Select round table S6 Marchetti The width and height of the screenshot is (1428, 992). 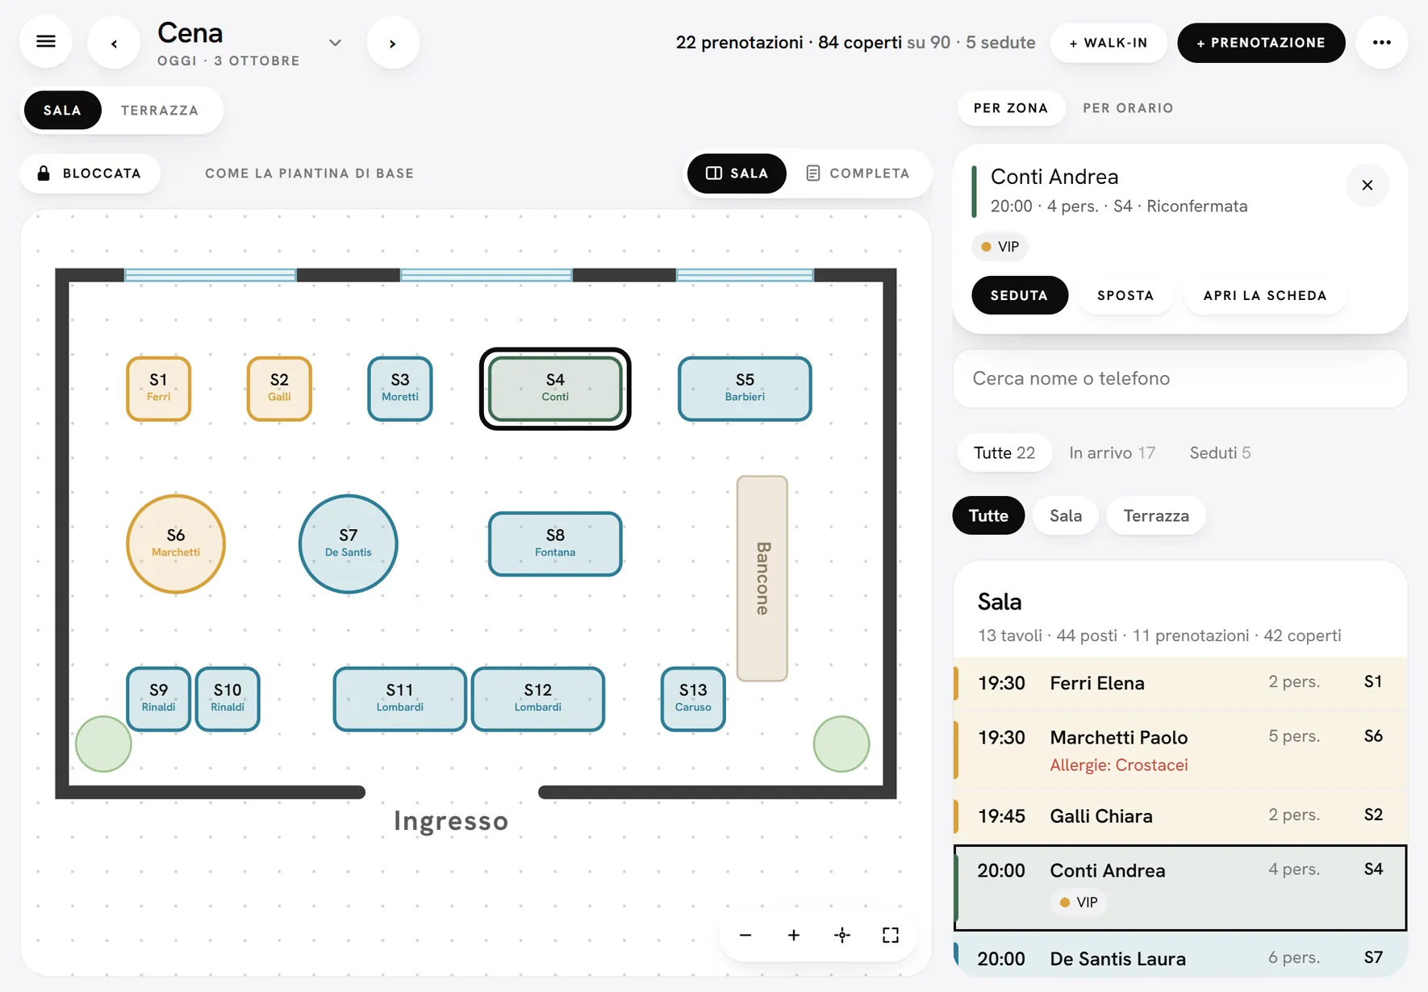[176, 544]
